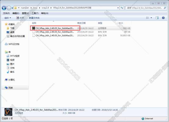
Task: Open the 帮助(H) menu
Action: pyautogui.click(x=45, y=13)
